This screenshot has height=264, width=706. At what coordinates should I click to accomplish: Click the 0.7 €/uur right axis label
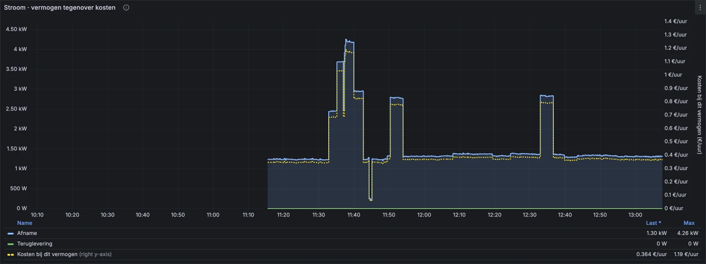[x=676, y=115]
